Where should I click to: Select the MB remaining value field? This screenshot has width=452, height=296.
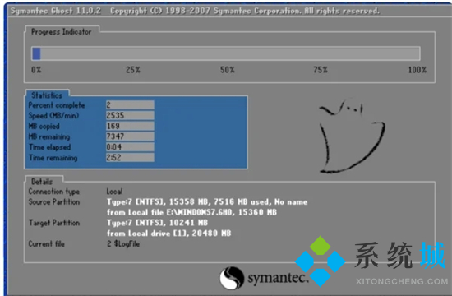point(130,136)
